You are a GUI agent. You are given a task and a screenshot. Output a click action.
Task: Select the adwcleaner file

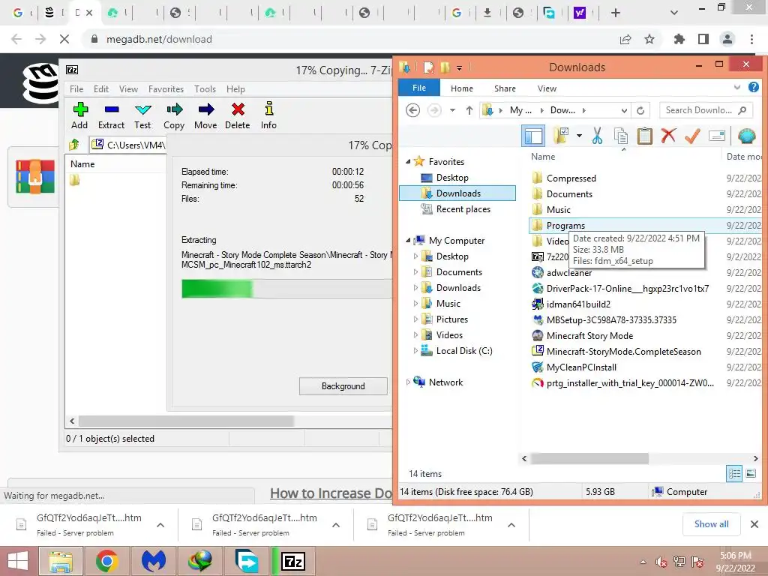pyautogui.click(x=569, y=273)
